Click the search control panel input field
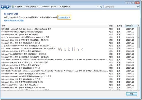The width and height of the screenshot is (142, 100). [120, 7]
